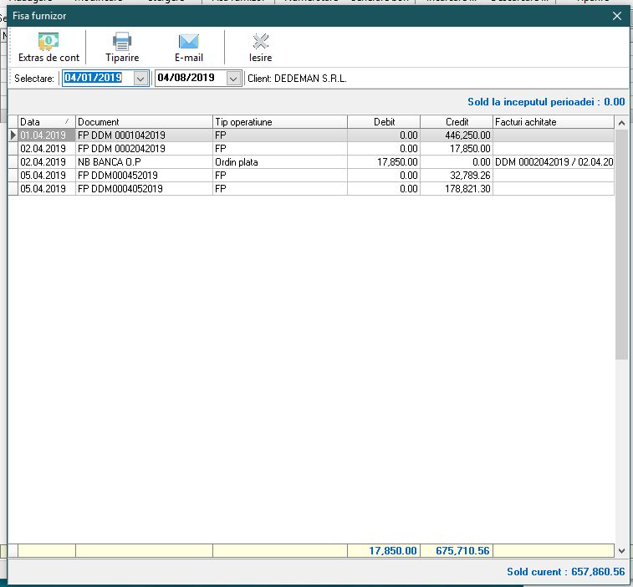Screen dimensions: 633x587
Task: Click the Facturi achitate column header
Action: 554,122
